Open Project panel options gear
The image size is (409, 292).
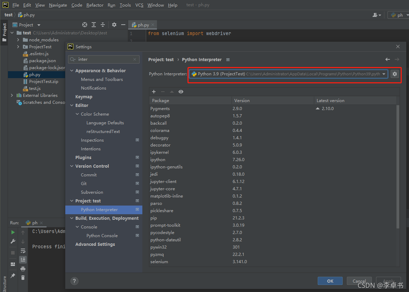(x=114, y=25)
